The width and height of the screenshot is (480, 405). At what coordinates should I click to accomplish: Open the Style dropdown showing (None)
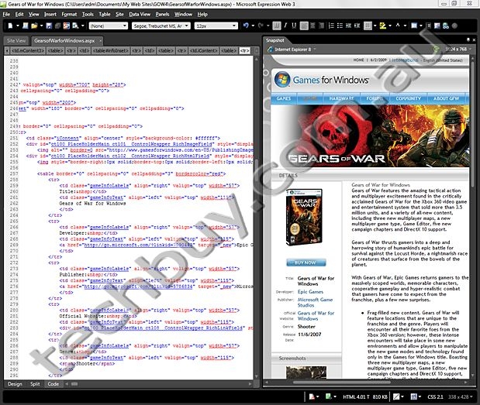click(x=108, y=26)
